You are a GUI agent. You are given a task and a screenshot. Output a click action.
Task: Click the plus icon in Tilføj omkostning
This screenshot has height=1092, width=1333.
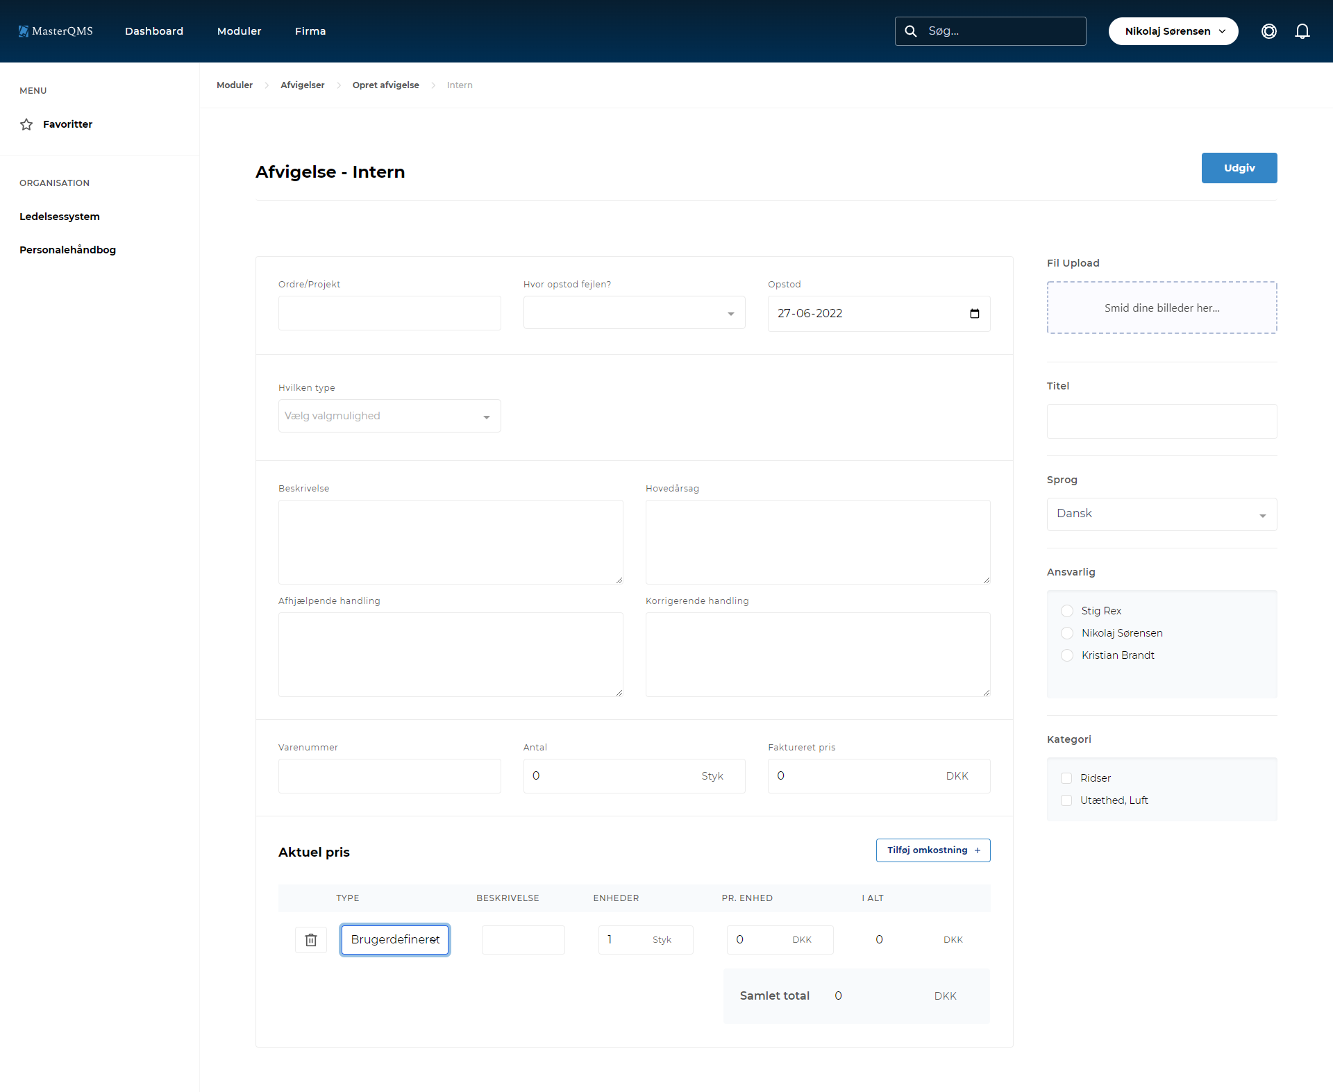tap(978, 850)
